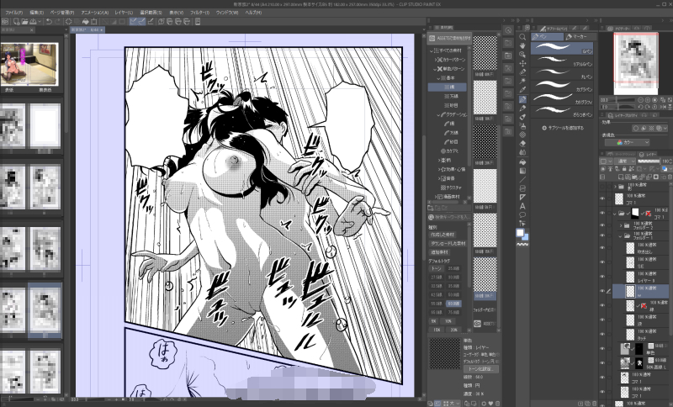
Task: Open the Layer menu
Action: coord(124,13)
